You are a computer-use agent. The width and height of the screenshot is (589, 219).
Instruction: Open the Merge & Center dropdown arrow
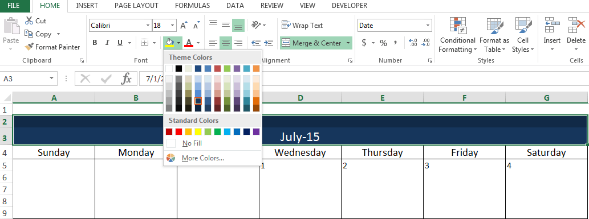[x=348, y=43]
